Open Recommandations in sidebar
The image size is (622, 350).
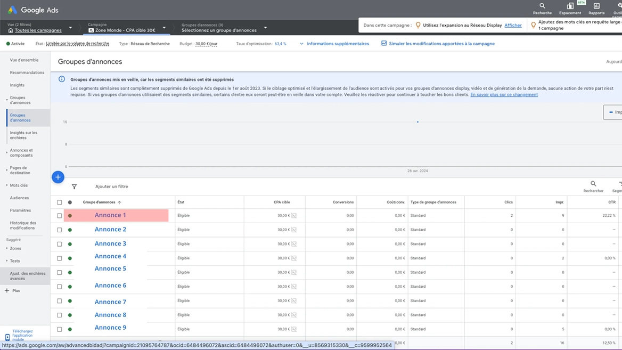point(27,72)
